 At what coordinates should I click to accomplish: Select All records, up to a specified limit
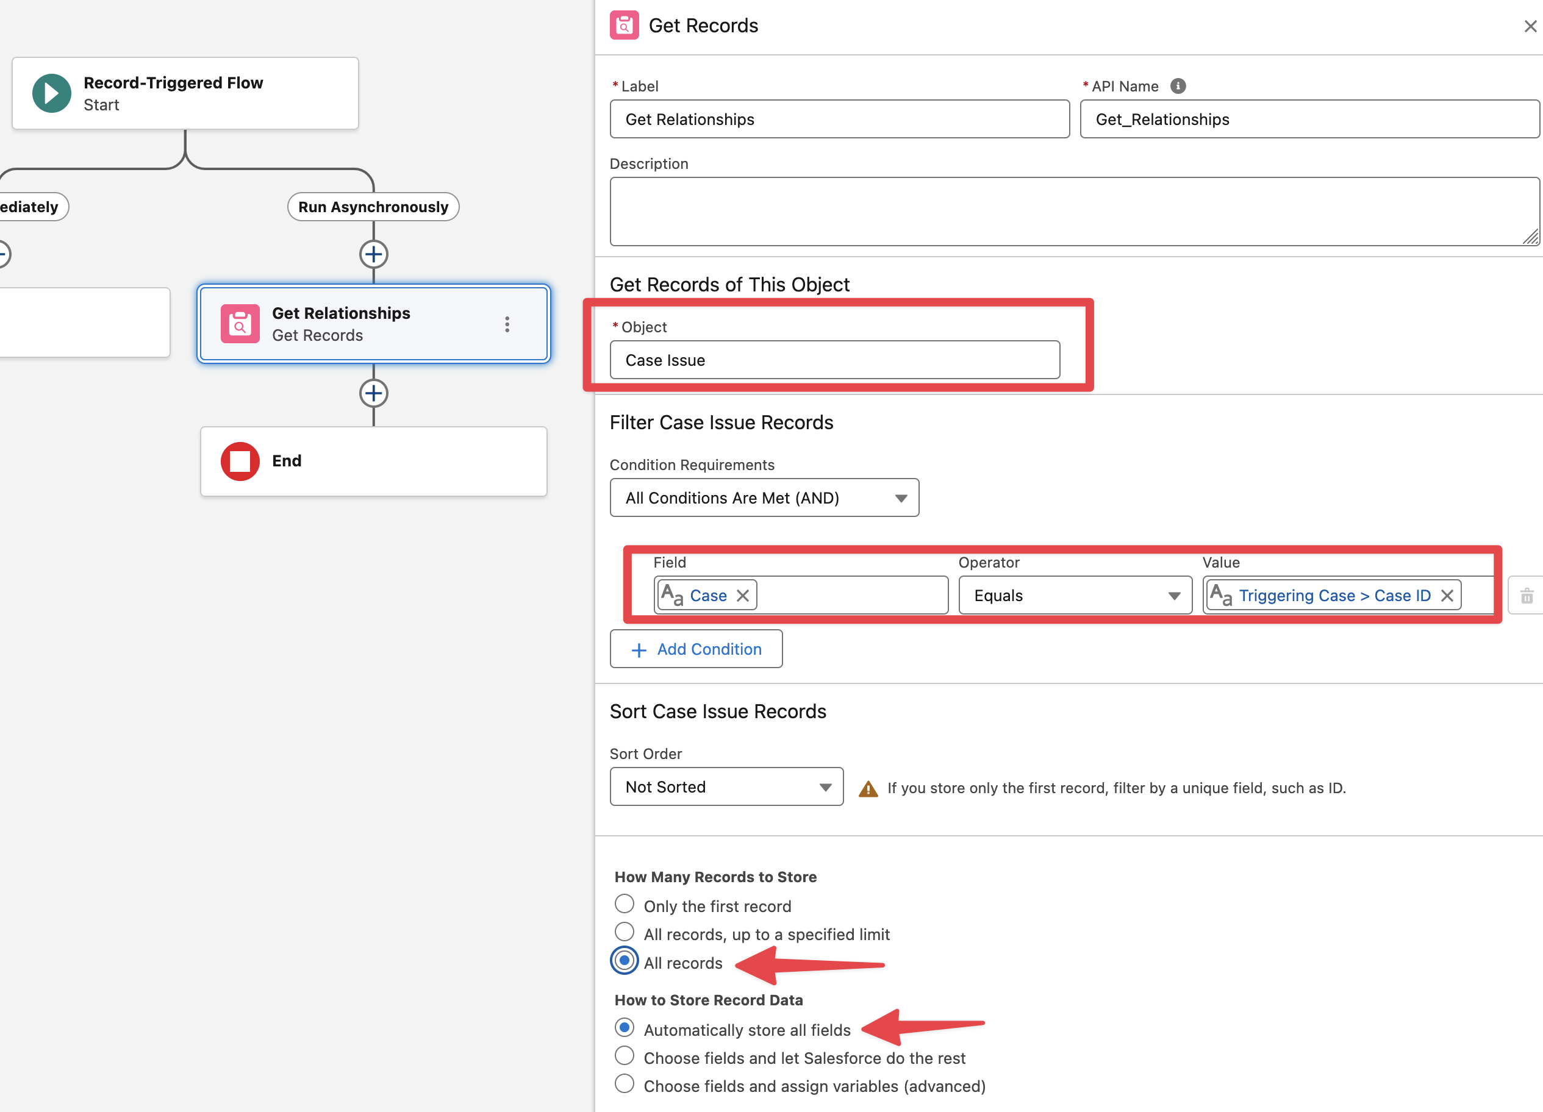click(624, 932)
